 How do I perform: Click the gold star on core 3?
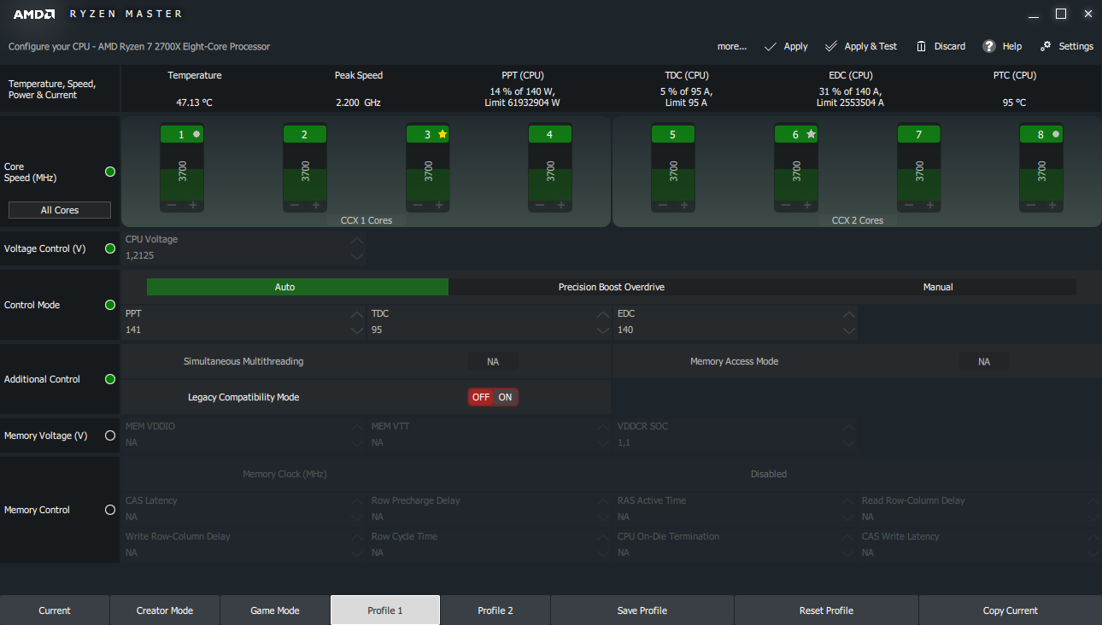coord(442,134)
